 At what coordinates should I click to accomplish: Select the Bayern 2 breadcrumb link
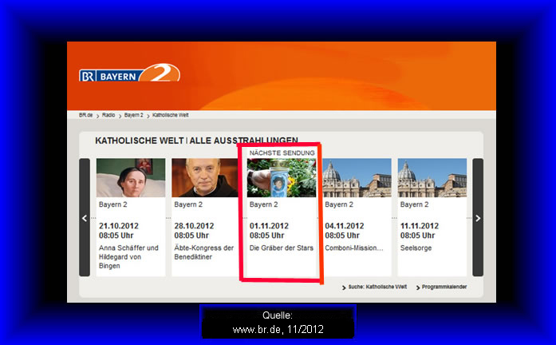pyautogui.click(x=134, y=115)
